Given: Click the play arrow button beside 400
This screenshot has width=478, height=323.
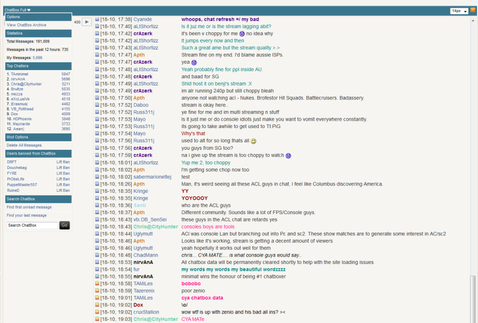Looking at the screenshot, I should coord(87,22).
